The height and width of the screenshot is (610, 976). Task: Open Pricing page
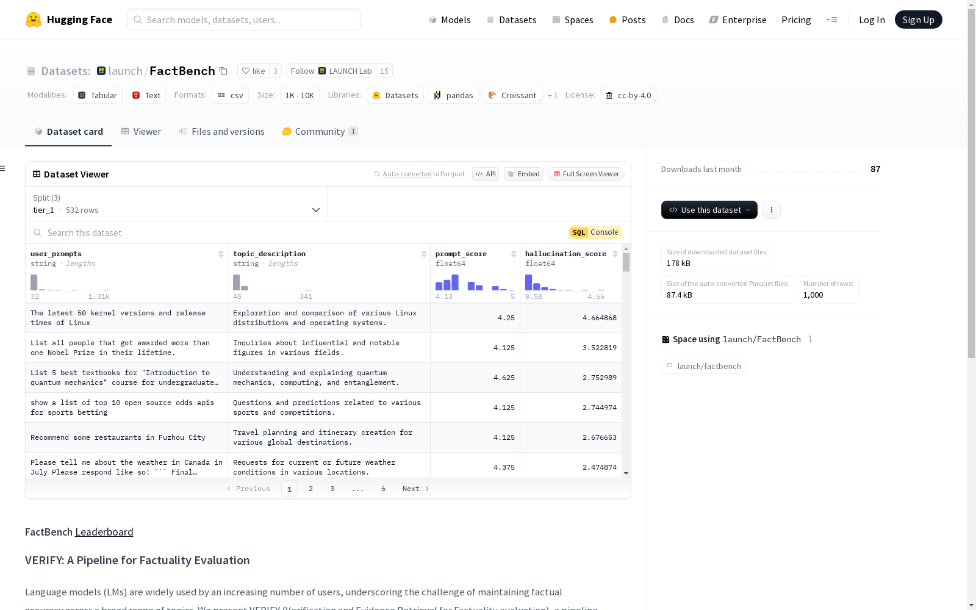coord(796,20)
